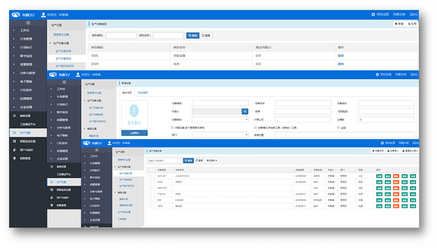This screenshot has height=248, width=437.
Task: Open 生产设备类别 in back window submenu
Action: (63, 58)
